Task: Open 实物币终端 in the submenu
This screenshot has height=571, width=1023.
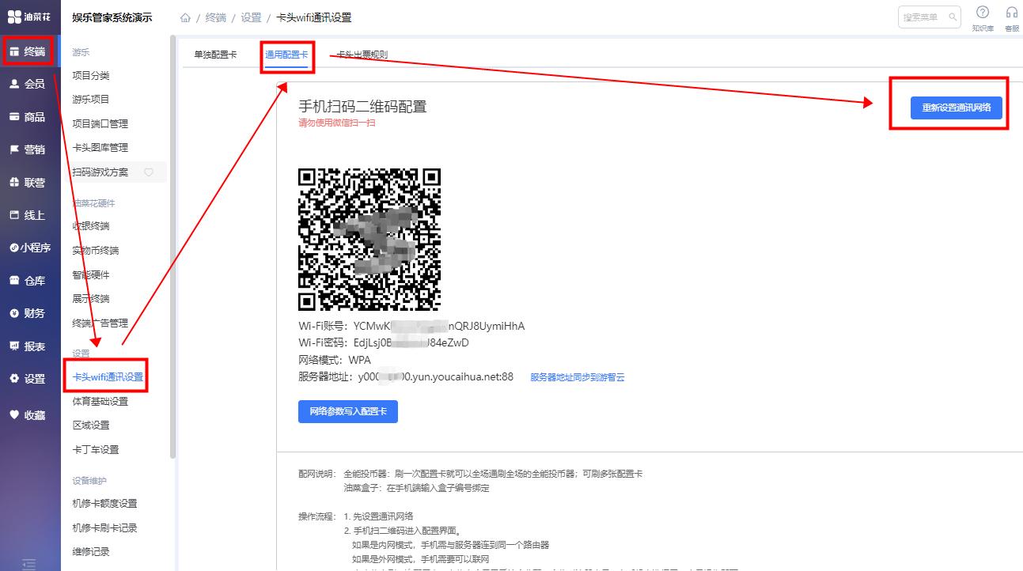Action: [x=95, y=250]
